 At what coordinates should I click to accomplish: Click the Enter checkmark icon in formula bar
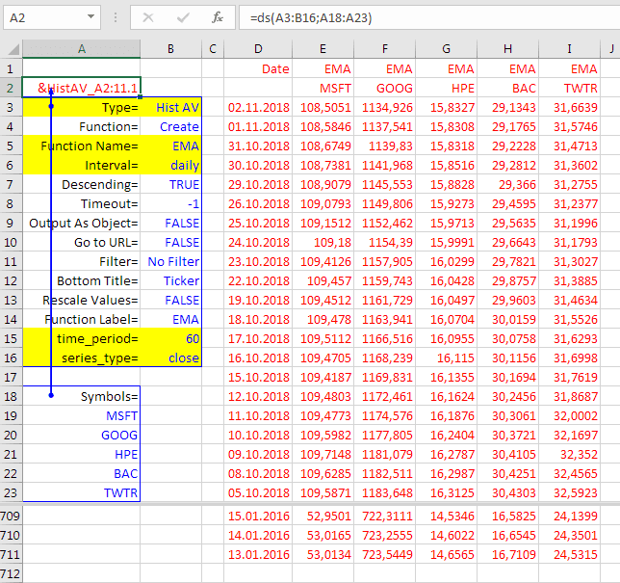click(183, 17)
